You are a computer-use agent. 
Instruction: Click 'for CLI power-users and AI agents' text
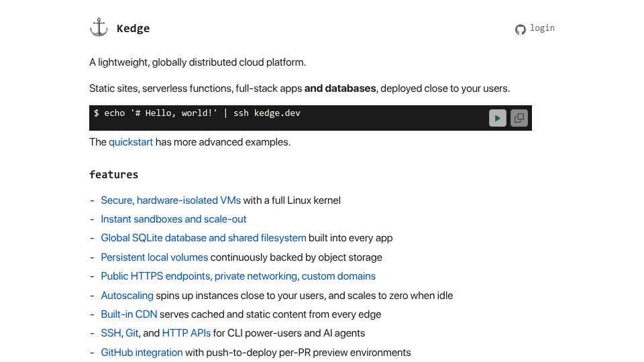pos(289,333)
